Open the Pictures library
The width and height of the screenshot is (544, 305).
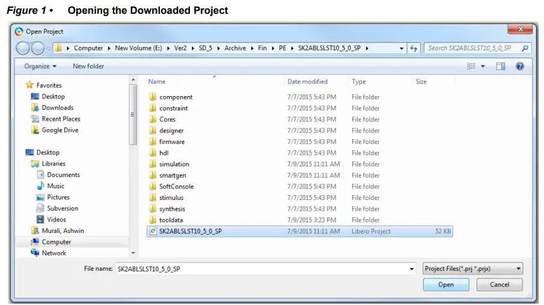[58, 197]
